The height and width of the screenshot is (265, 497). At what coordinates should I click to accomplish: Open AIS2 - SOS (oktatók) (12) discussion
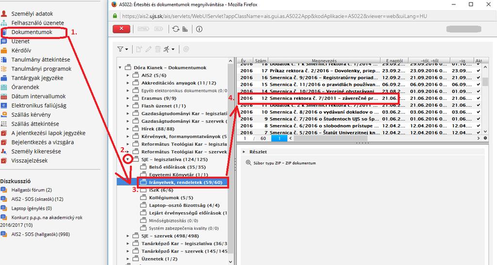pyautogui.click(x=37, y=199)
